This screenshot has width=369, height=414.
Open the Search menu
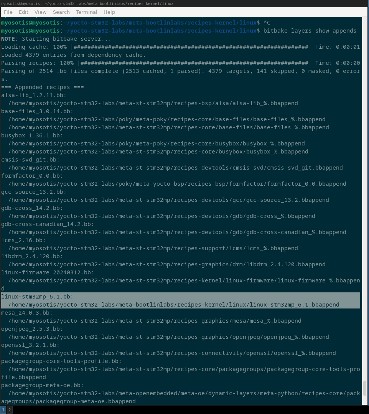click(61, 12)
